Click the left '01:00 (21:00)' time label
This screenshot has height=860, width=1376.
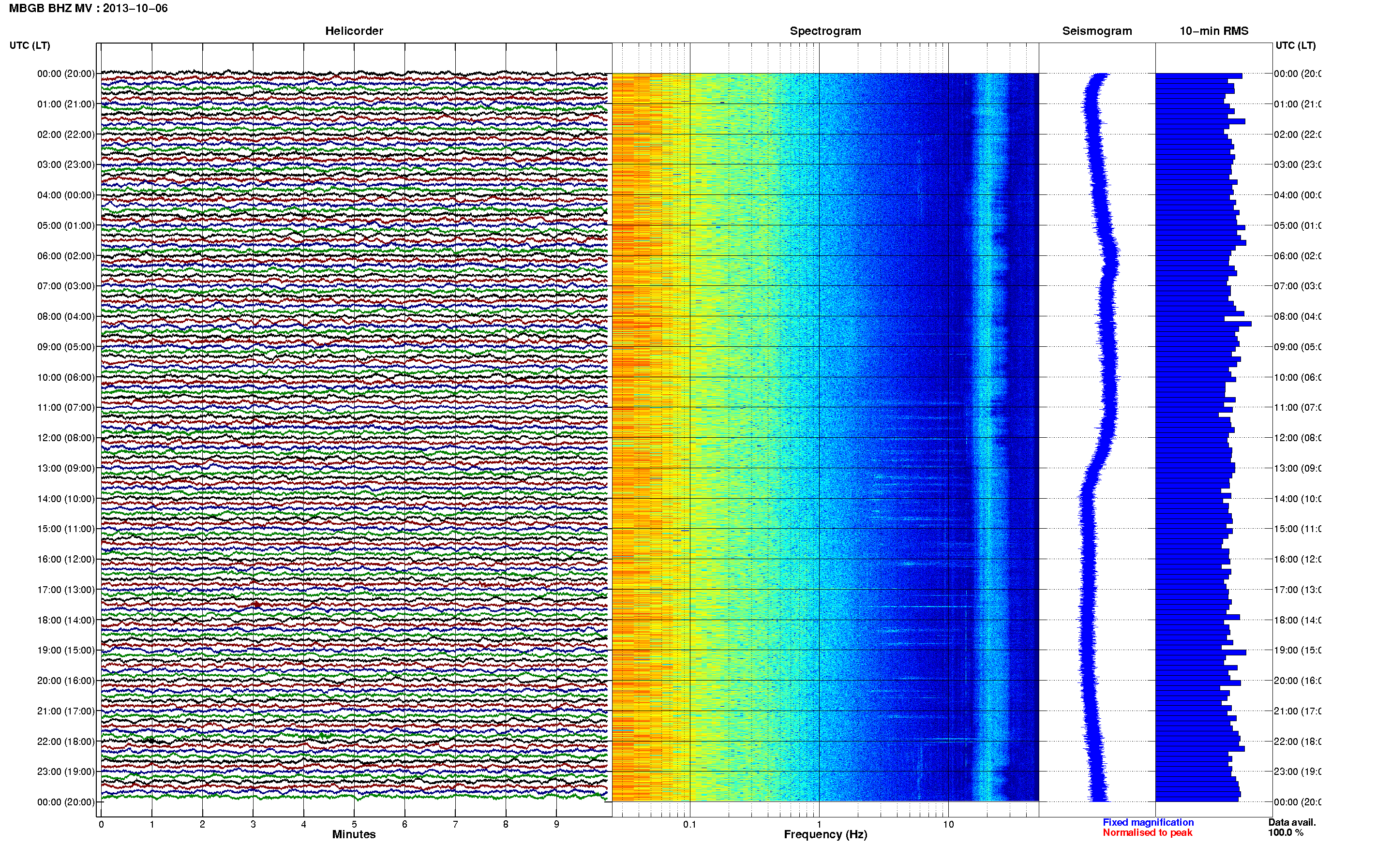(x=66, y=104)
